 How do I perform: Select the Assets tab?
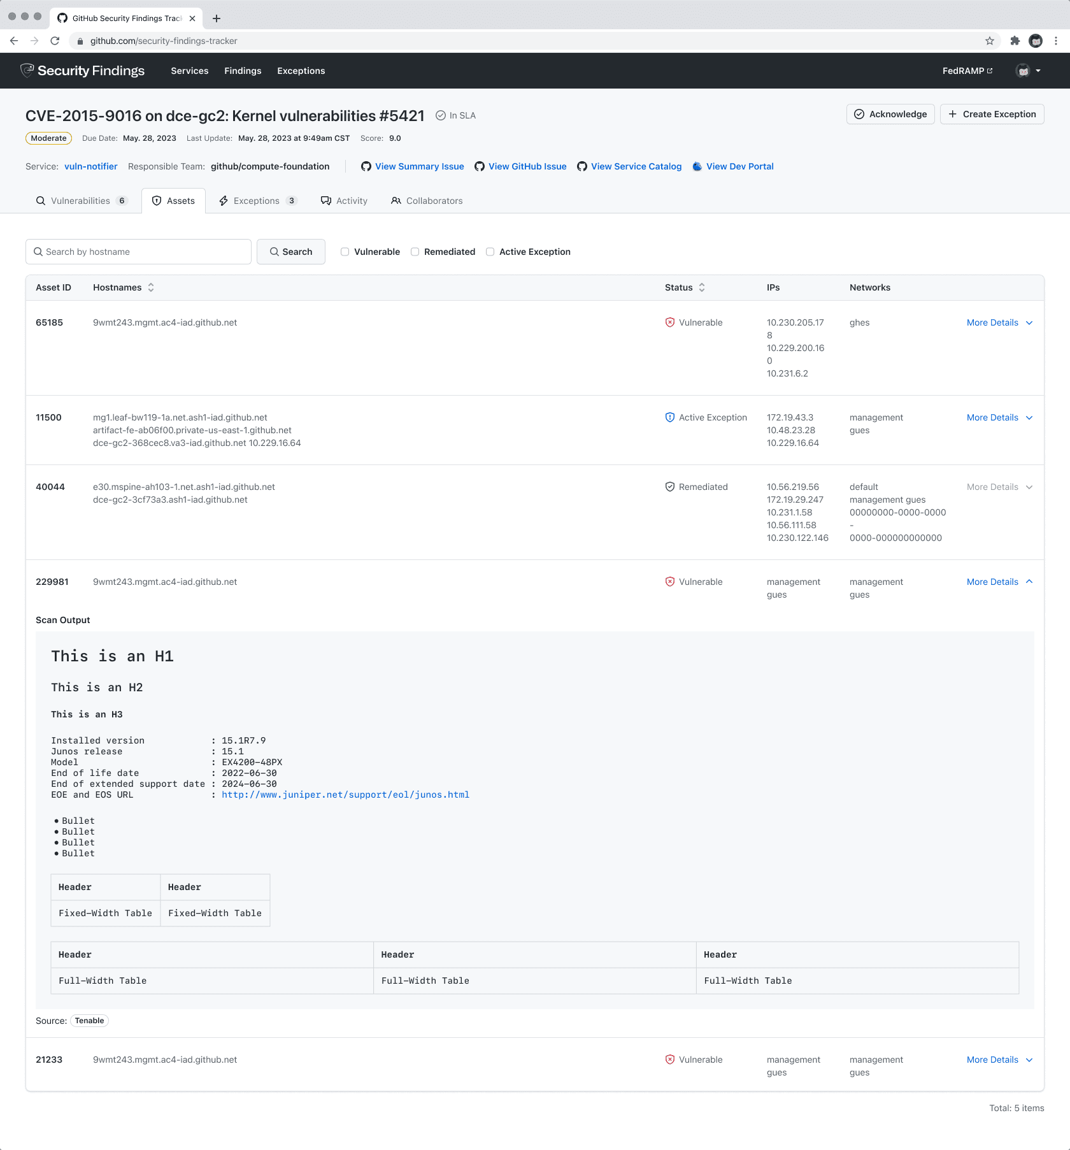coord(173,201)
